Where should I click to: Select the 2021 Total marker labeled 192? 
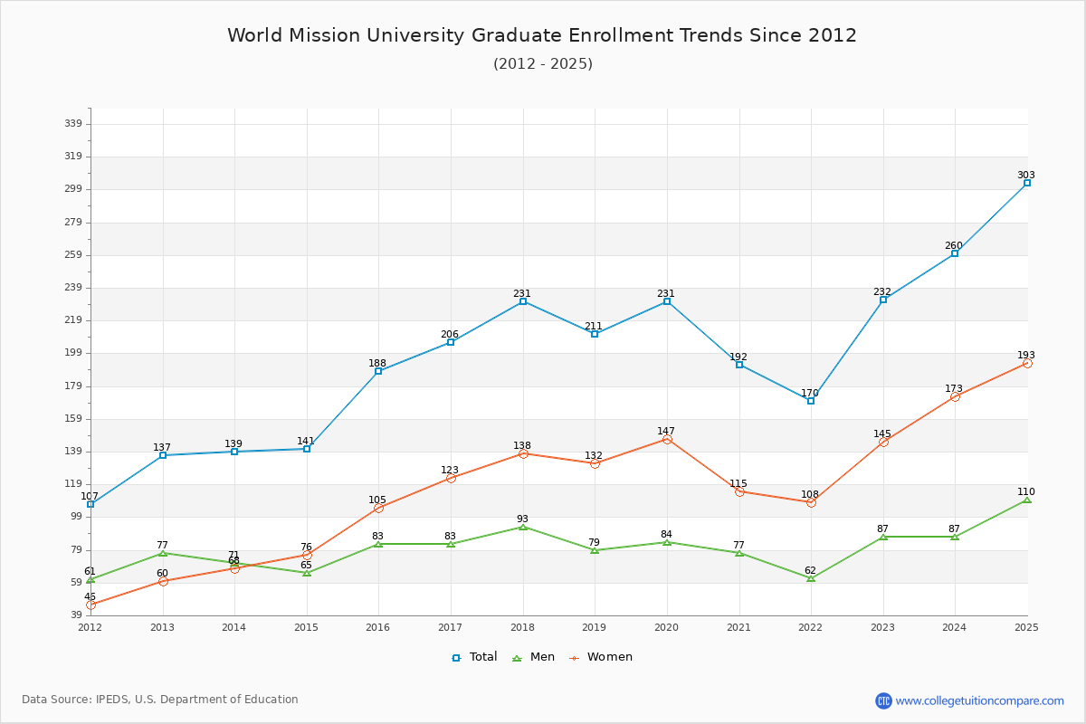tap(739, 365)
